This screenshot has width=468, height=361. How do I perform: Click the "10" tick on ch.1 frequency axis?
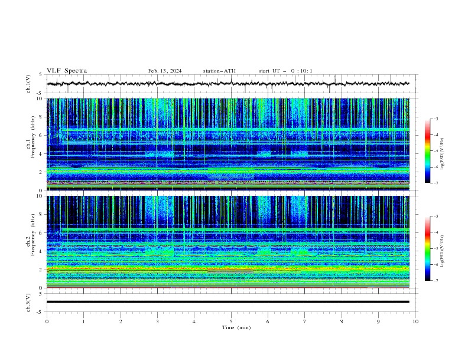pyautogui.click(x=40, y=99)
